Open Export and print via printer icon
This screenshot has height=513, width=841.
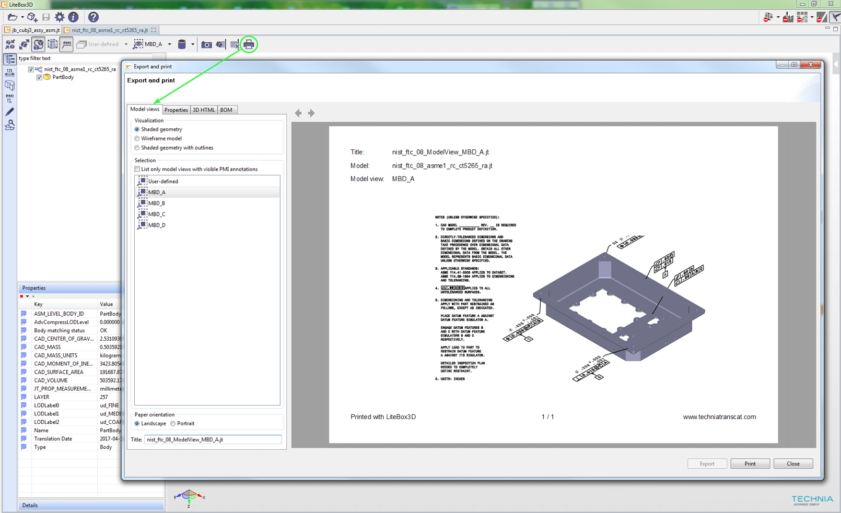click(249, 44)
